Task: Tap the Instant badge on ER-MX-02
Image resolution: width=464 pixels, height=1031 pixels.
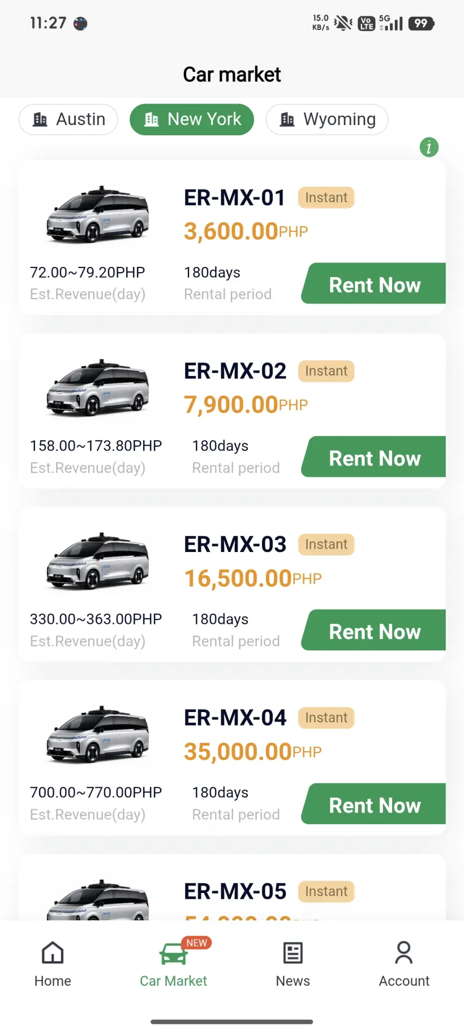Action: [327, 371]
